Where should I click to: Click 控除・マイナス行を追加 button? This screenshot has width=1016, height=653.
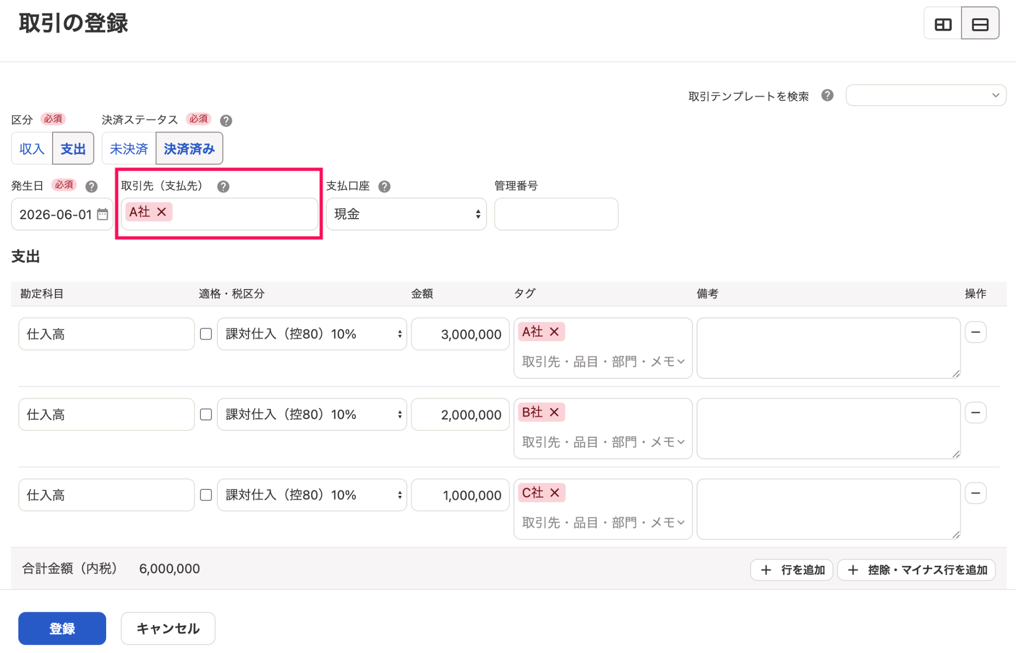point(916,570)
